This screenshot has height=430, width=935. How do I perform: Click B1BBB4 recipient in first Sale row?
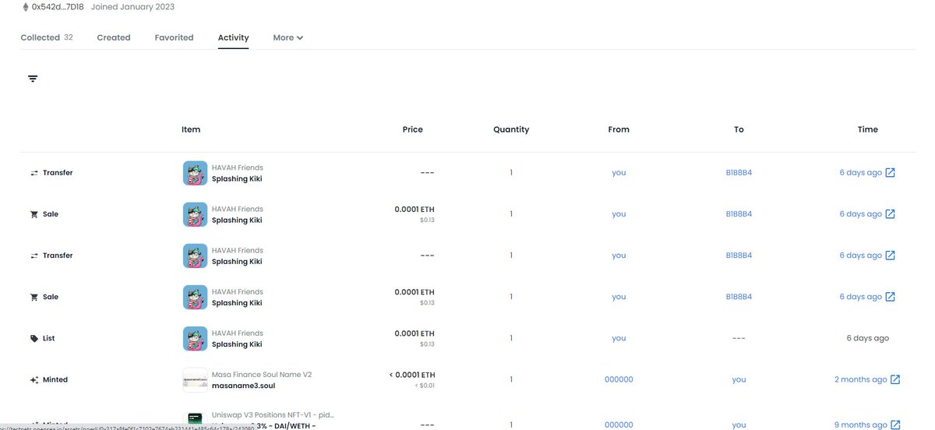(739, 213)
